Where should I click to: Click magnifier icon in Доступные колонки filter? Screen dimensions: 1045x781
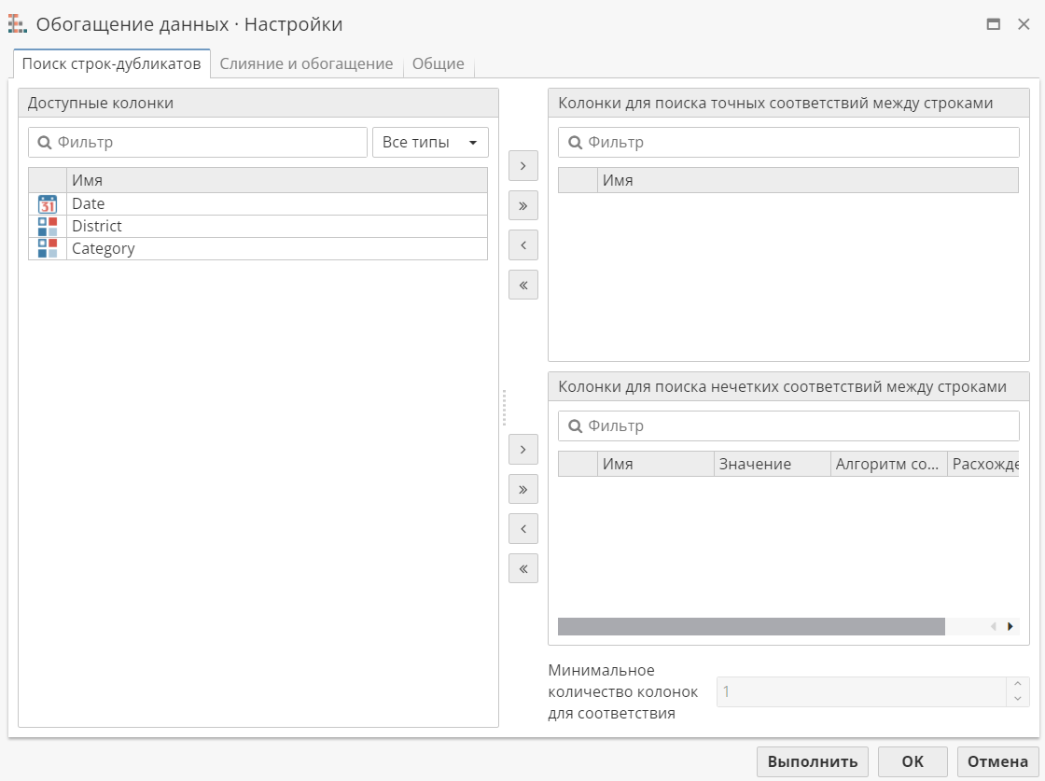(x=43, y=142)
